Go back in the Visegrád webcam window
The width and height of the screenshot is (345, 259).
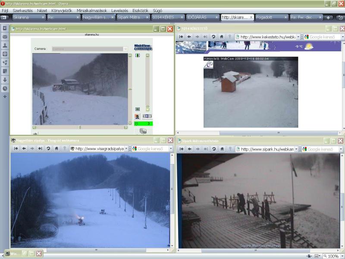point(24,148)
